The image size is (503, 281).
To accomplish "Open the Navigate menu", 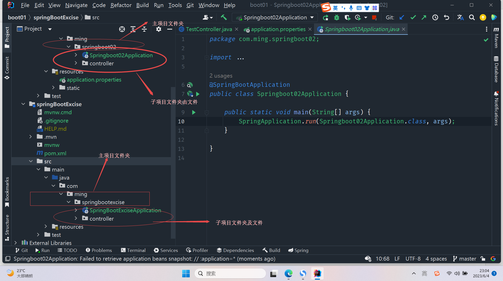I will pos(76,5).
